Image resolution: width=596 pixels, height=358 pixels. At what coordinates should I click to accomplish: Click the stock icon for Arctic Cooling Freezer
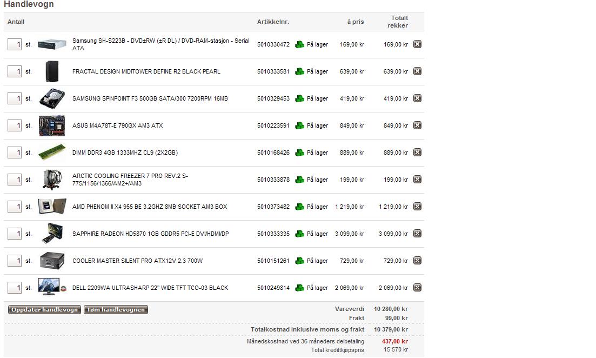(x=299, y=179)
